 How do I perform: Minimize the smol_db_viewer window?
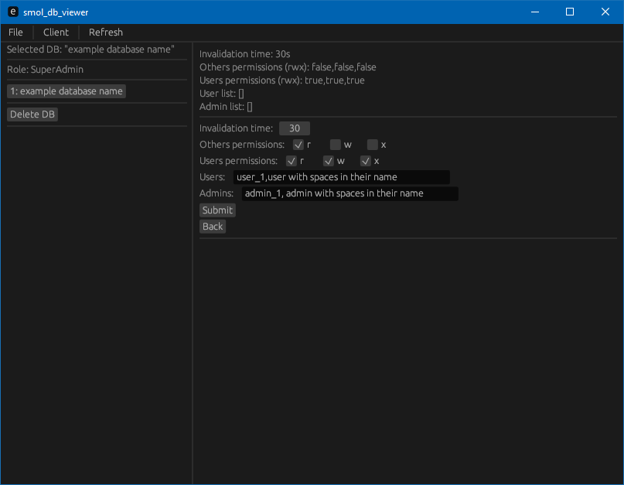tap(535, 12)
